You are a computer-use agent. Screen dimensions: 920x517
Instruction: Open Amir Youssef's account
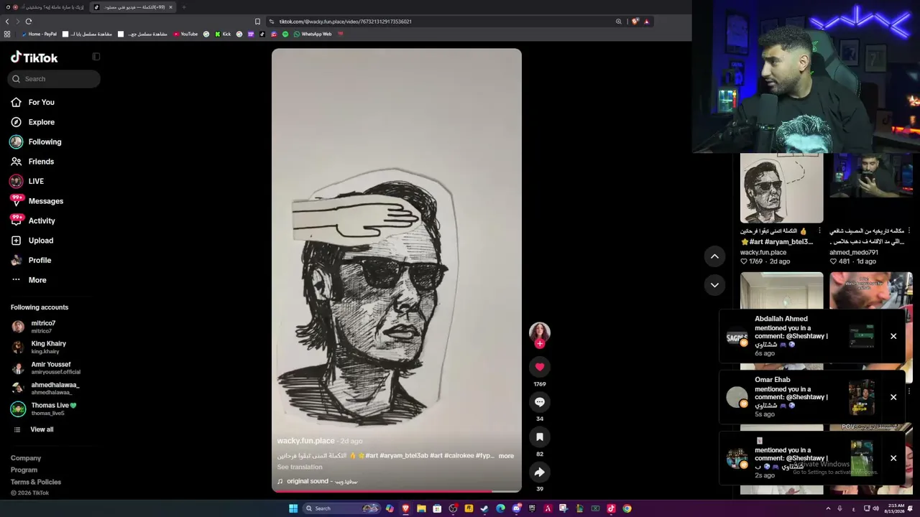pyautogui.click(x=46, y=368)
